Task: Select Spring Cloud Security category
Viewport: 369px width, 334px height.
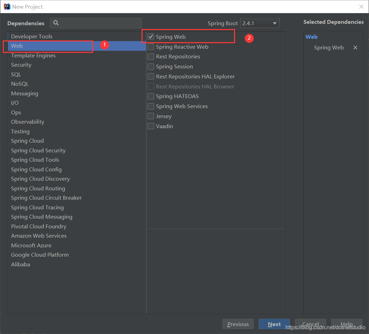Action: 77,150
